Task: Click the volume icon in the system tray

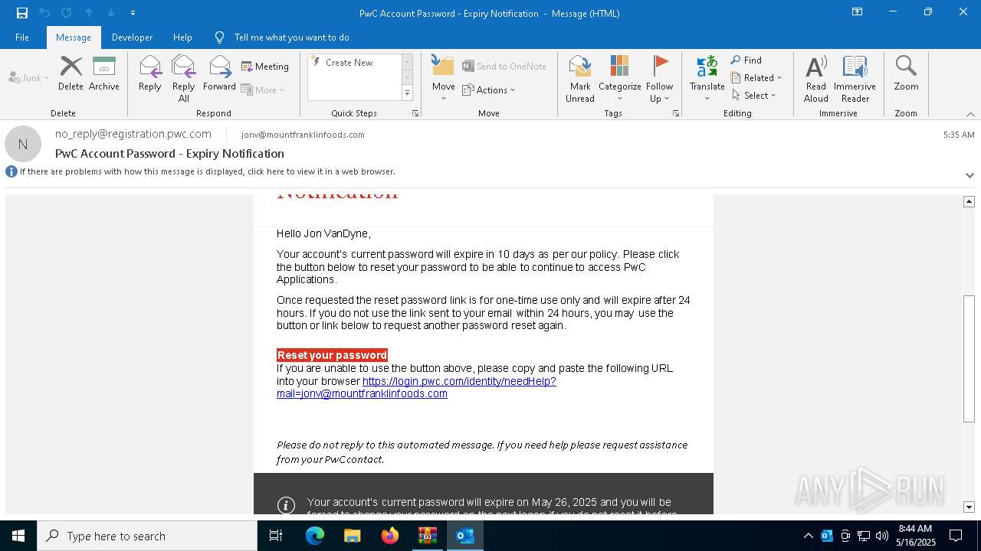Action: pos(881,536)
